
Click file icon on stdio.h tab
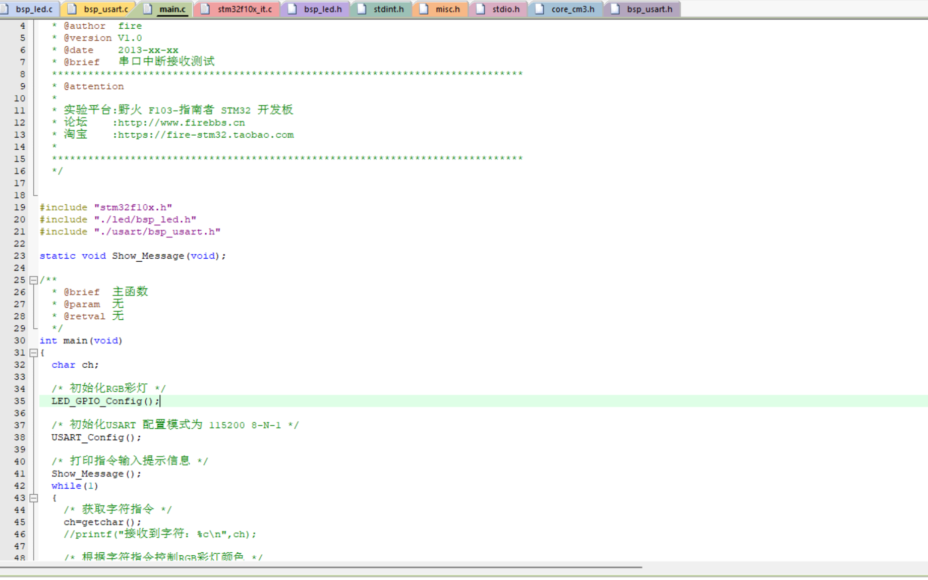(481, 9)
